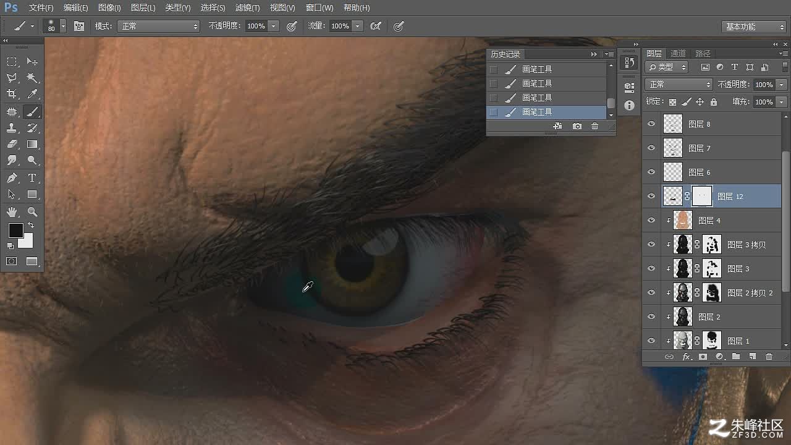This screenshot has height=445, width=791.
Task: Select the Polygonal Lasso tool
Action: (12, 78)
